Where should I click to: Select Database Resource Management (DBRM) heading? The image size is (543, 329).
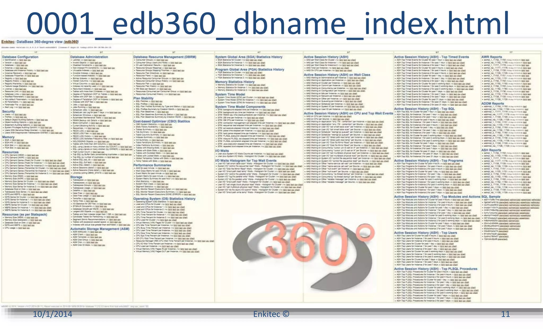[165, 57]
